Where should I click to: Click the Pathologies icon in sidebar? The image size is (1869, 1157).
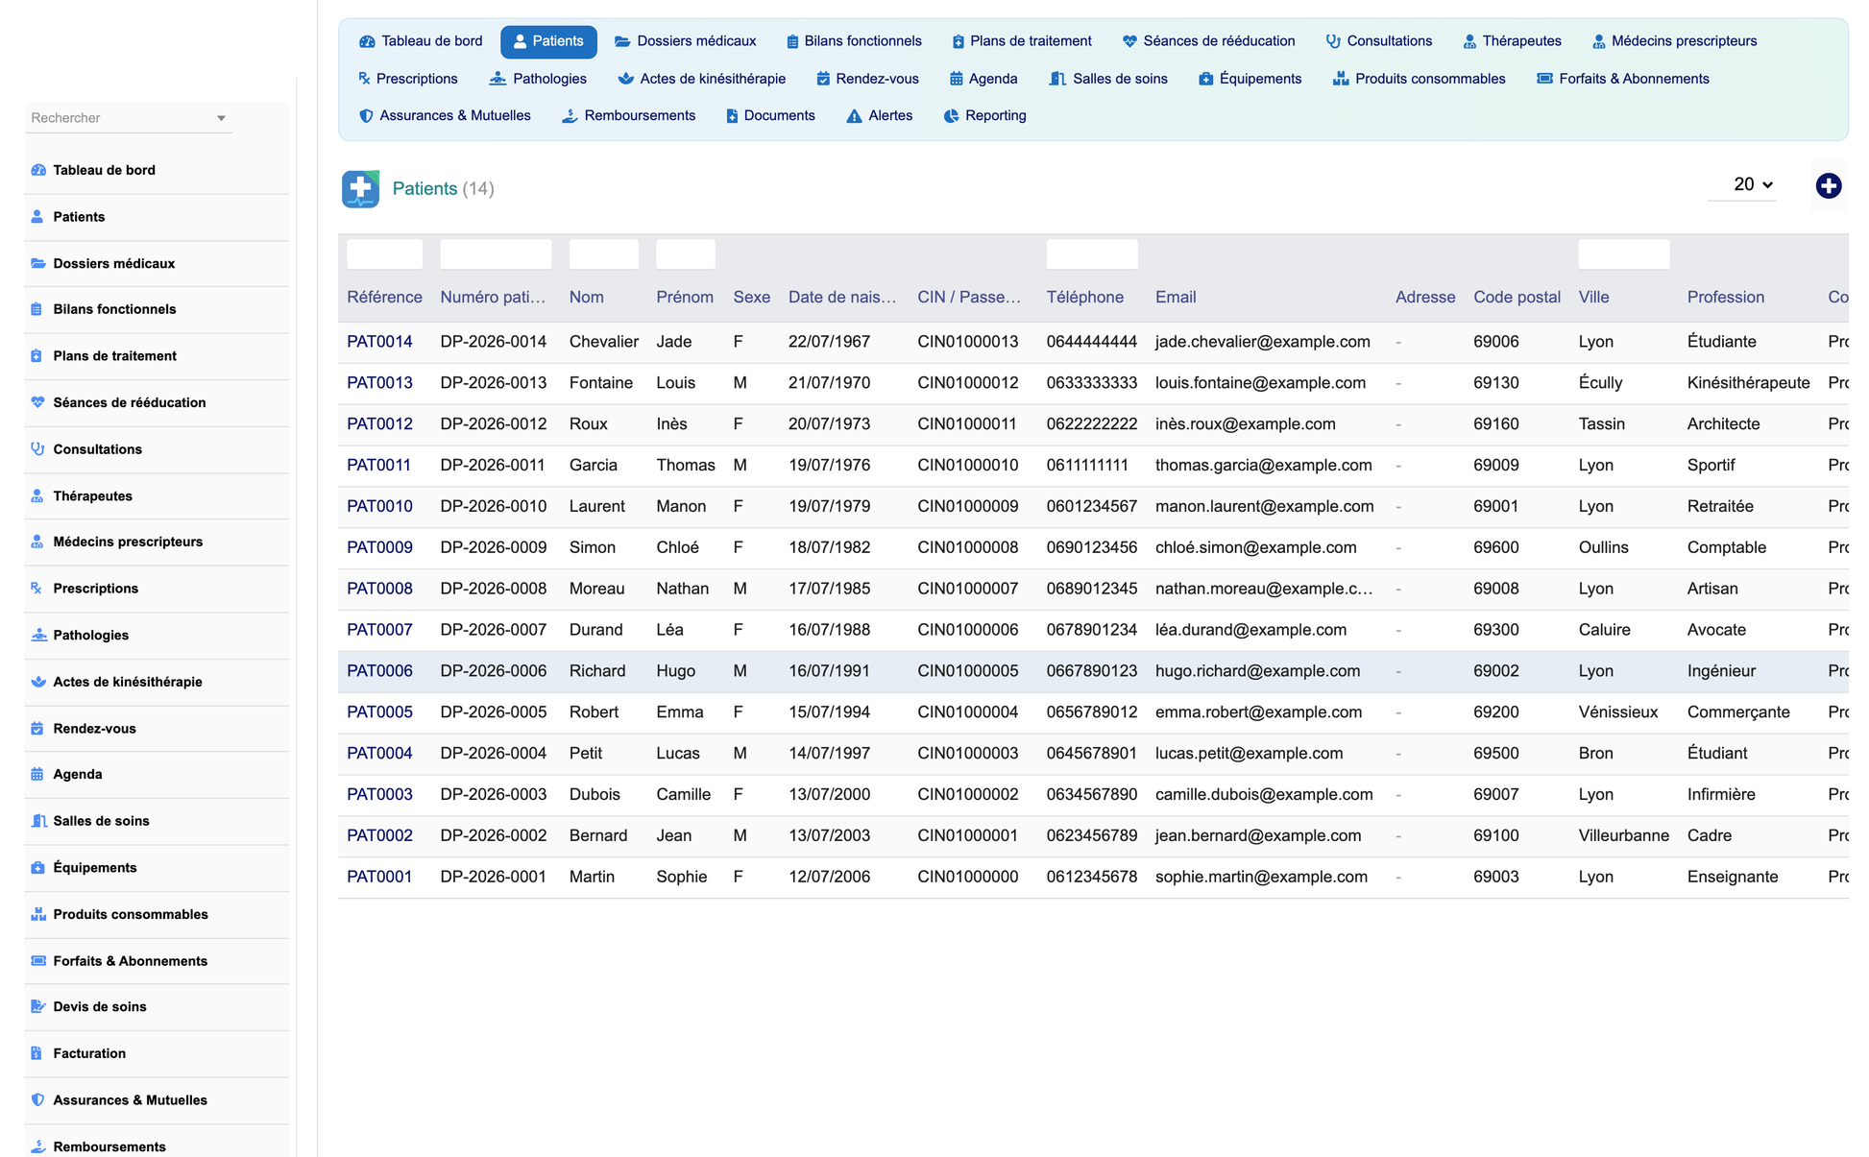click(39, 635)
